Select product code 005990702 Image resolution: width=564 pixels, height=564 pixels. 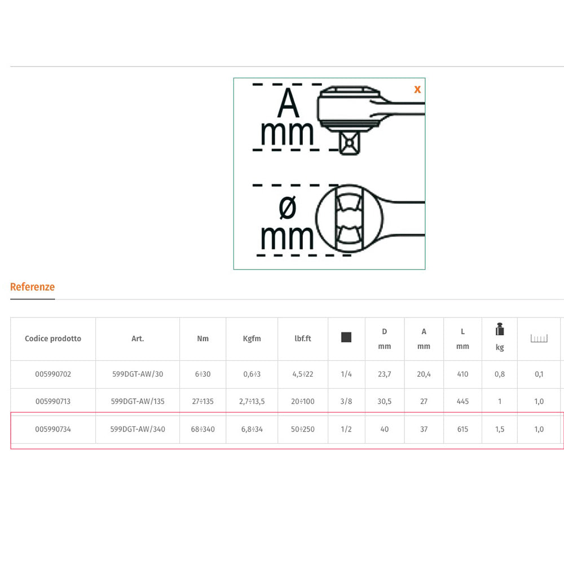coord(53,374)
